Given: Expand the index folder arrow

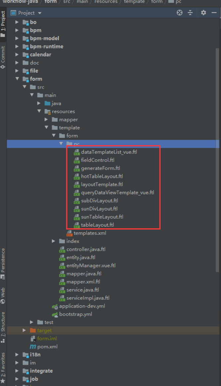Looking at the screenshot, I should [53, 241].
